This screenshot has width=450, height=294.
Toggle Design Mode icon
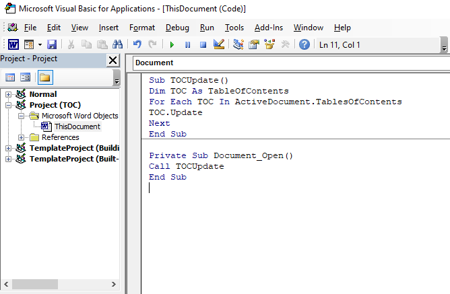click(x=219, y=44)
